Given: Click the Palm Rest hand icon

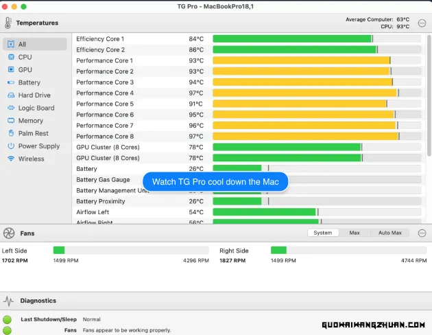Looking at the screenshot, I should [x=11, y=133].
